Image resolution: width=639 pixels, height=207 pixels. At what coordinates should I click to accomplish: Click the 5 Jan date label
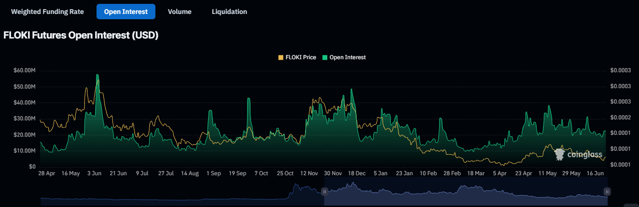[380, 173]
